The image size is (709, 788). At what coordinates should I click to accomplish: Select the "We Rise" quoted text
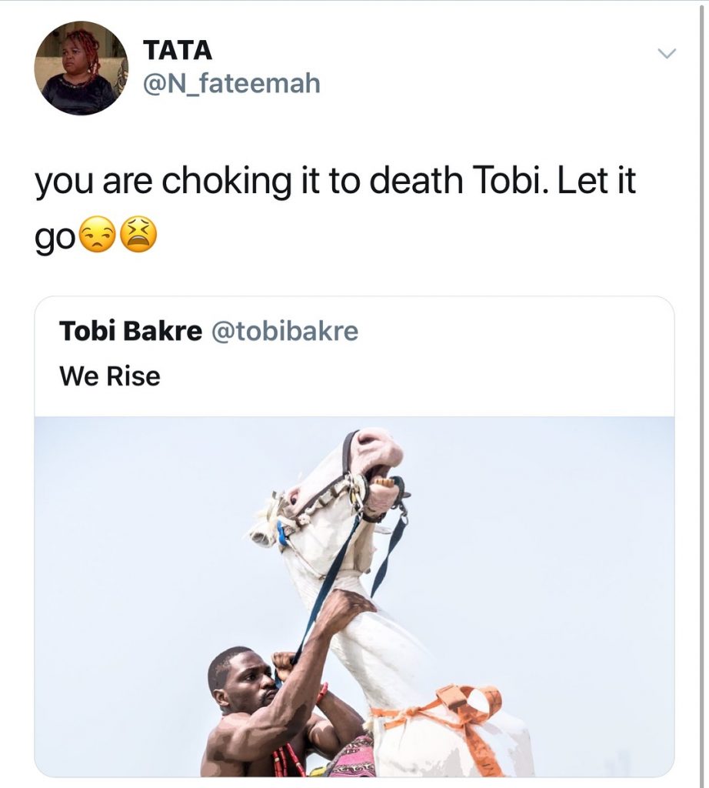pyautogui.click(x=110, y=376)
